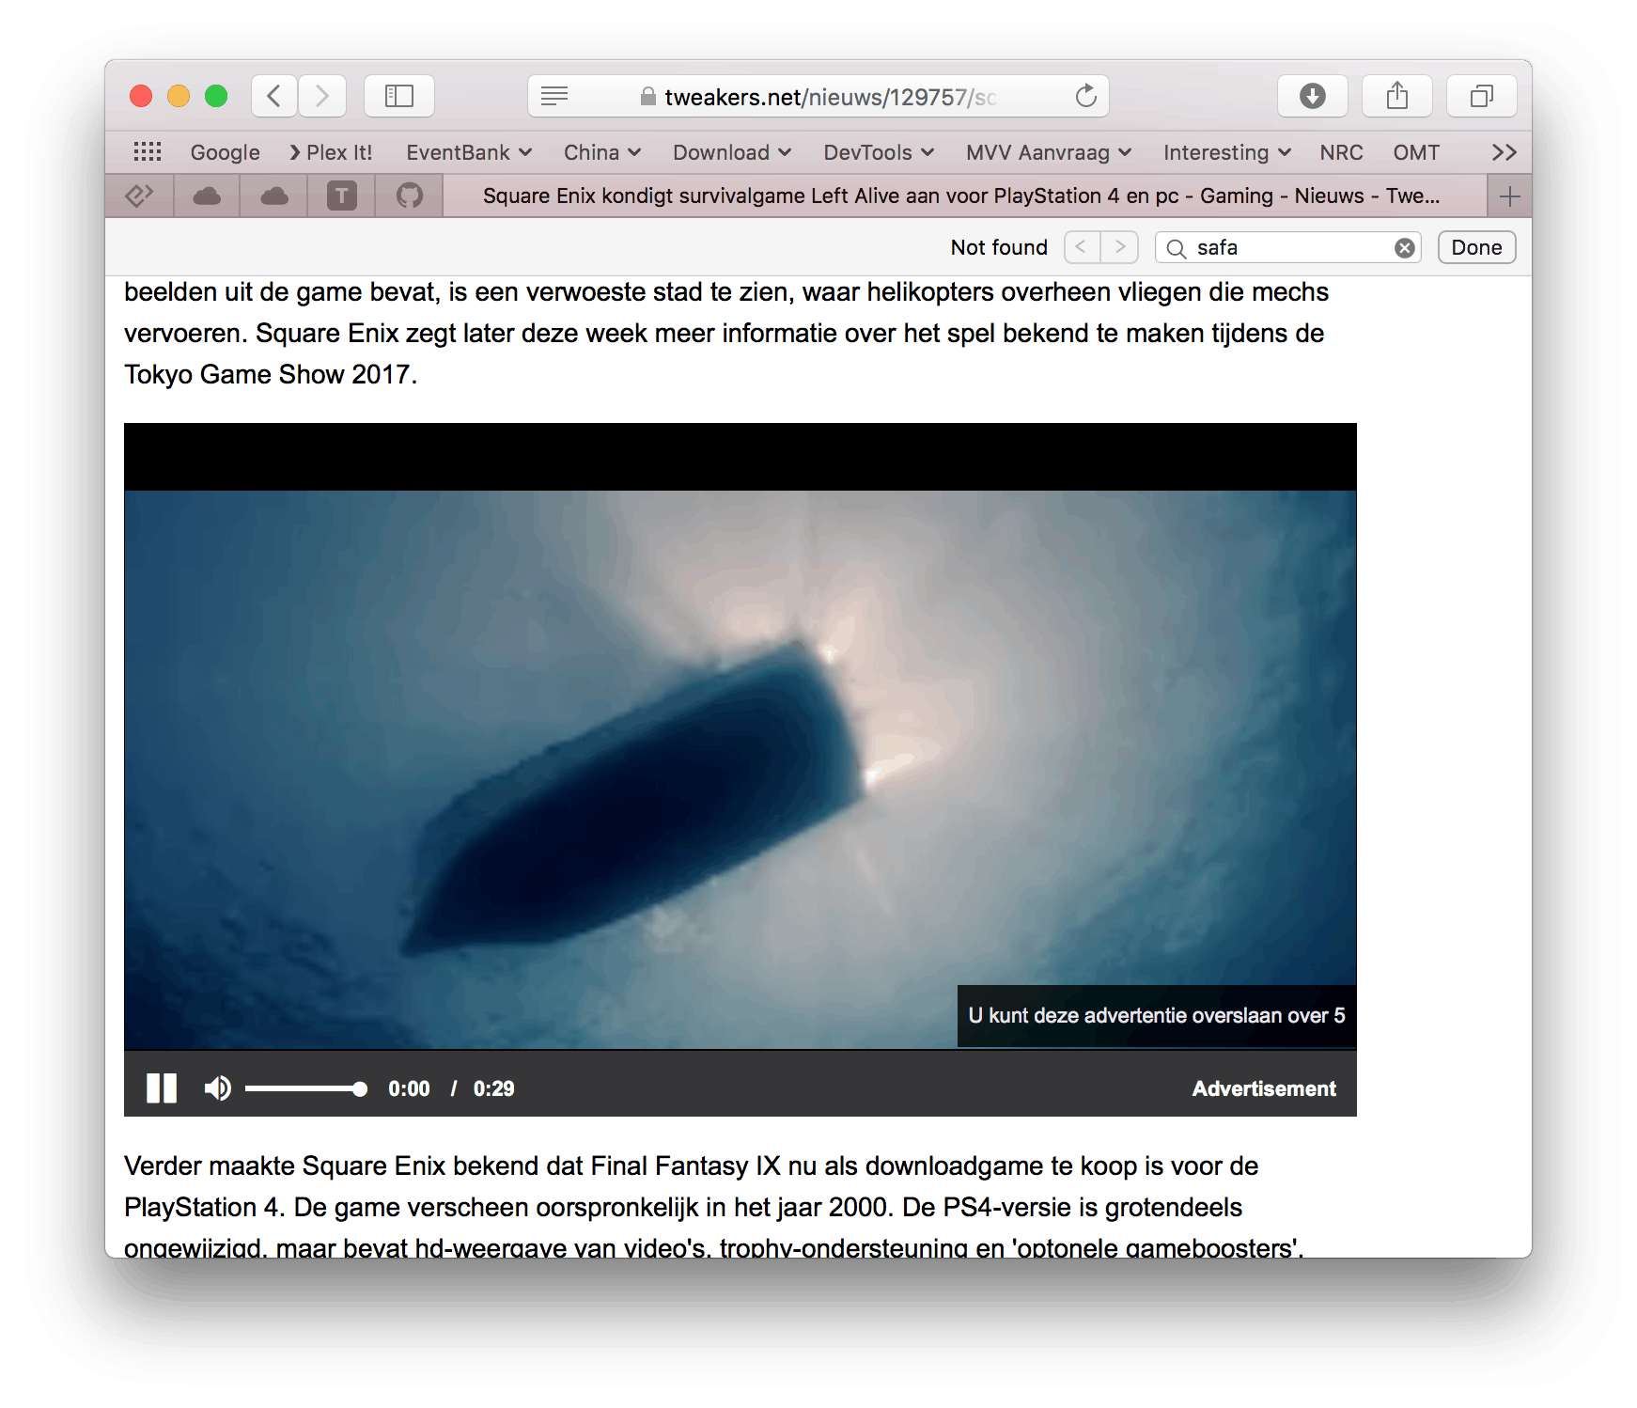The height and width of the screenshot is (1408, 1637).
Task: Go forward to the next page
Action: (x=322, y=96)
